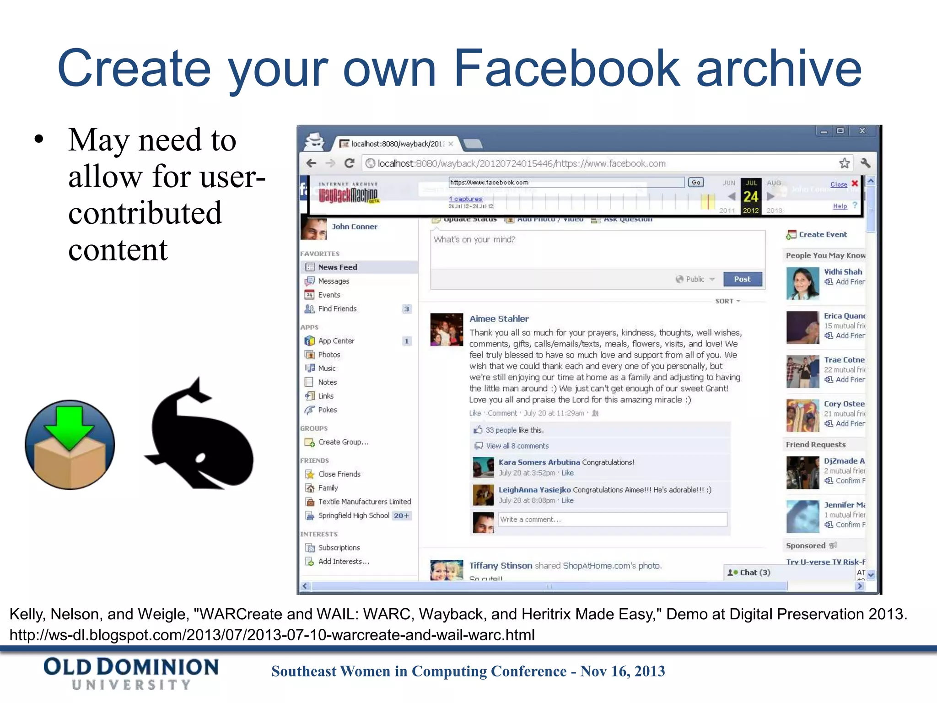
Task: Open Textile Manufacturers Limited list
Action: pyautogui.click(x=365, y=502)
